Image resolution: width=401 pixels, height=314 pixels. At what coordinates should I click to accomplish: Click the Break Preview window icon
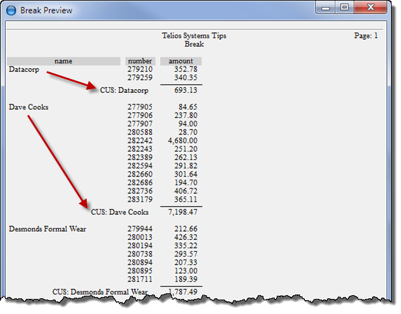pyautogui.click(x=11, y=10)
